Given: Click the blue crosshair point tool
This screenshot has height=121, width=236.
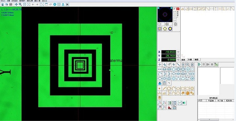Looking at the screenshot, I should pyautogui.click(x=160, y=65).
